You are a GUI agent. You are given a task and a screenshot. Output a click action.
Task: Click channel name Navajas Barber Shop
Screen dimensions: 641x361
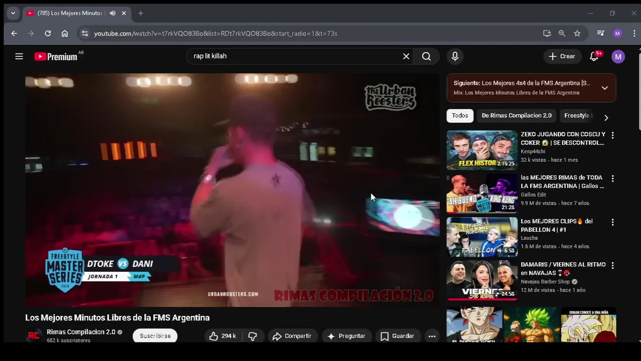(x=545, y=282)
